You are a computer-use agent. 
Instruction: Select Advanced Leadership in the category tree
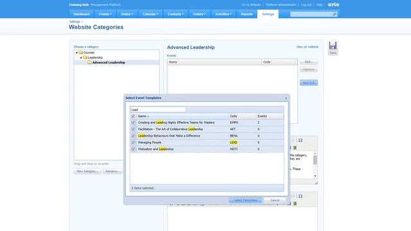[x=109, y=63]
